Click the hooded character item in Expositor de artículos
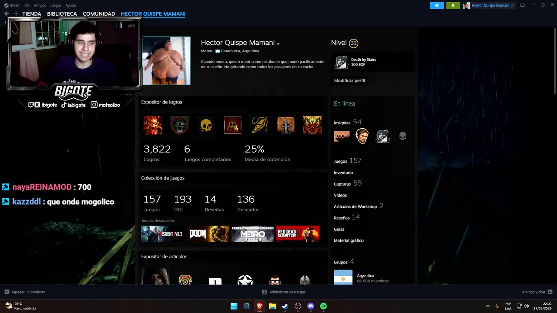 pyautogui.click(x=155, y=277)
